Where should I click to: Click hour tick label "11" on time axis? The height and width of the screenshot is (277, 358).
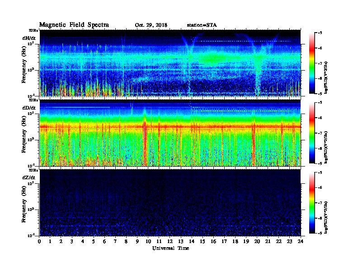159,241
